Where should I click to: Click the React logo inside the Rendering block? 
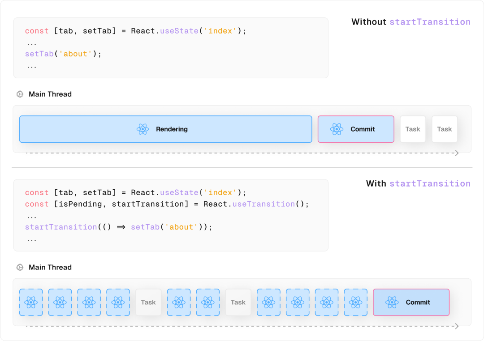click(143, 129)
